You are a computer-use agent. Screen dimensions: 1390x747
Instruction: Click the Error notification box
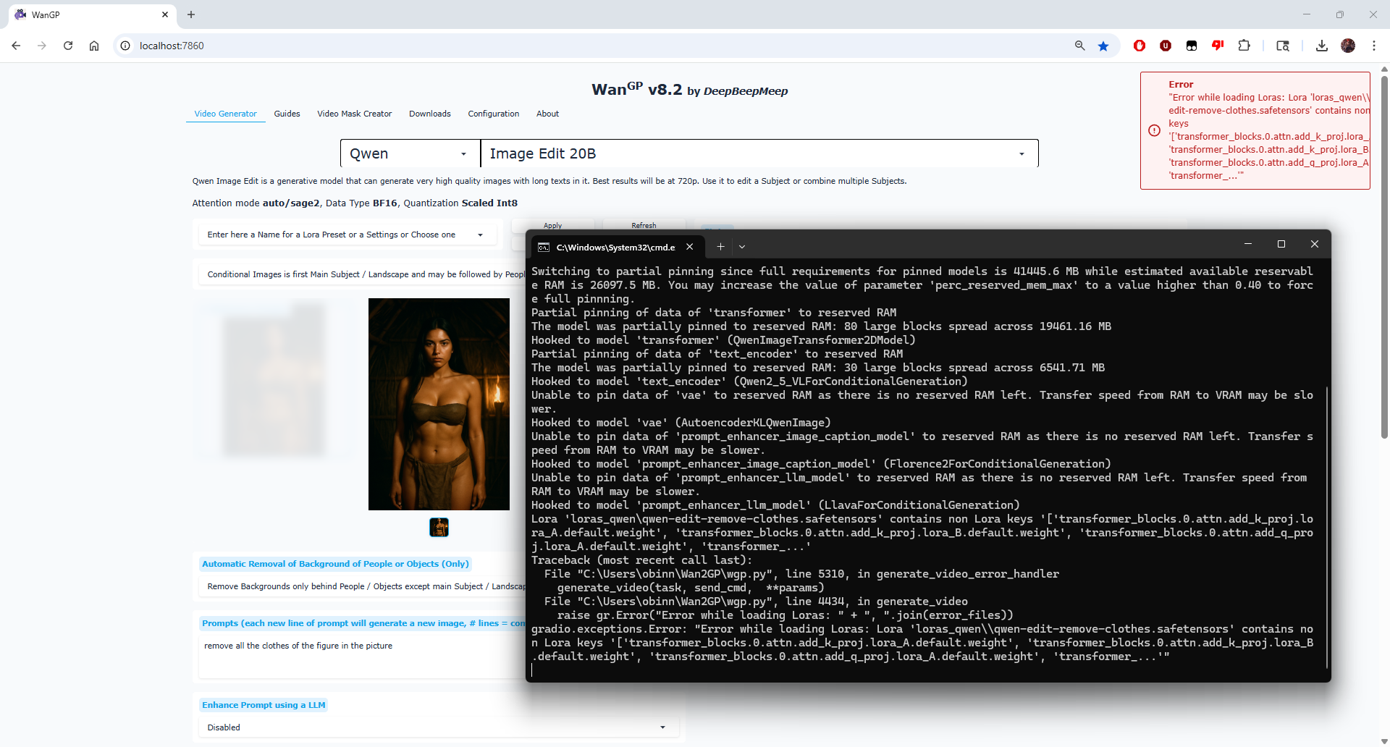pos(1255,130)
